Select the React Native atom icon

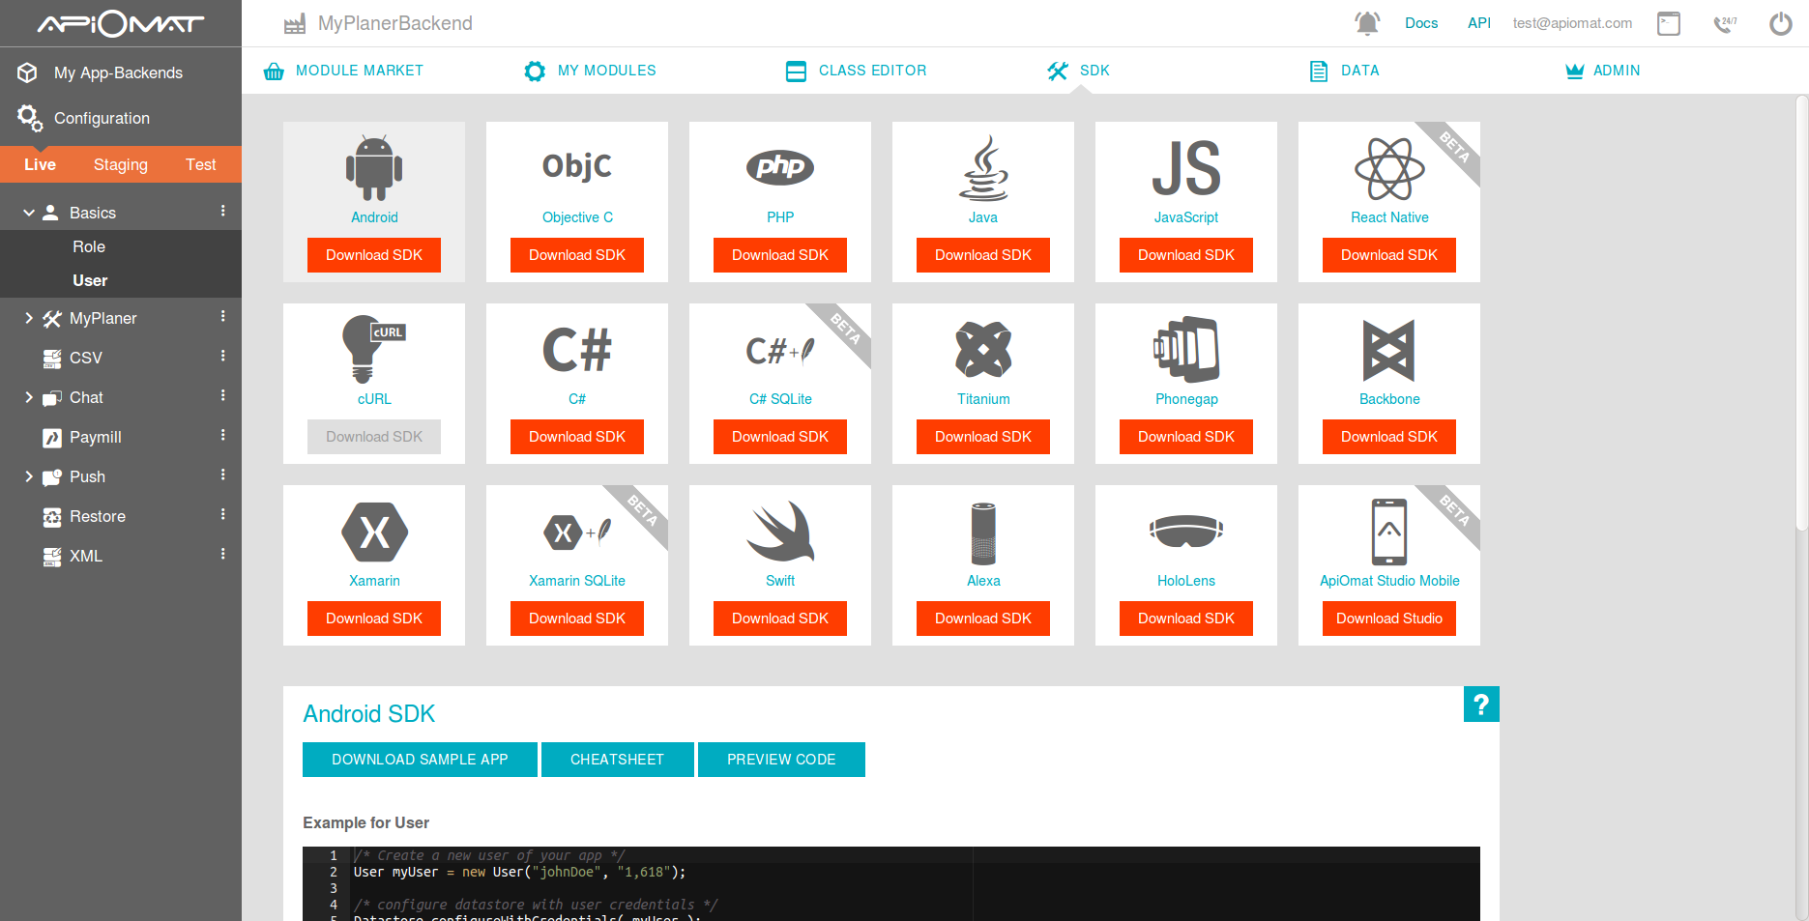(x=1388, y=168)
